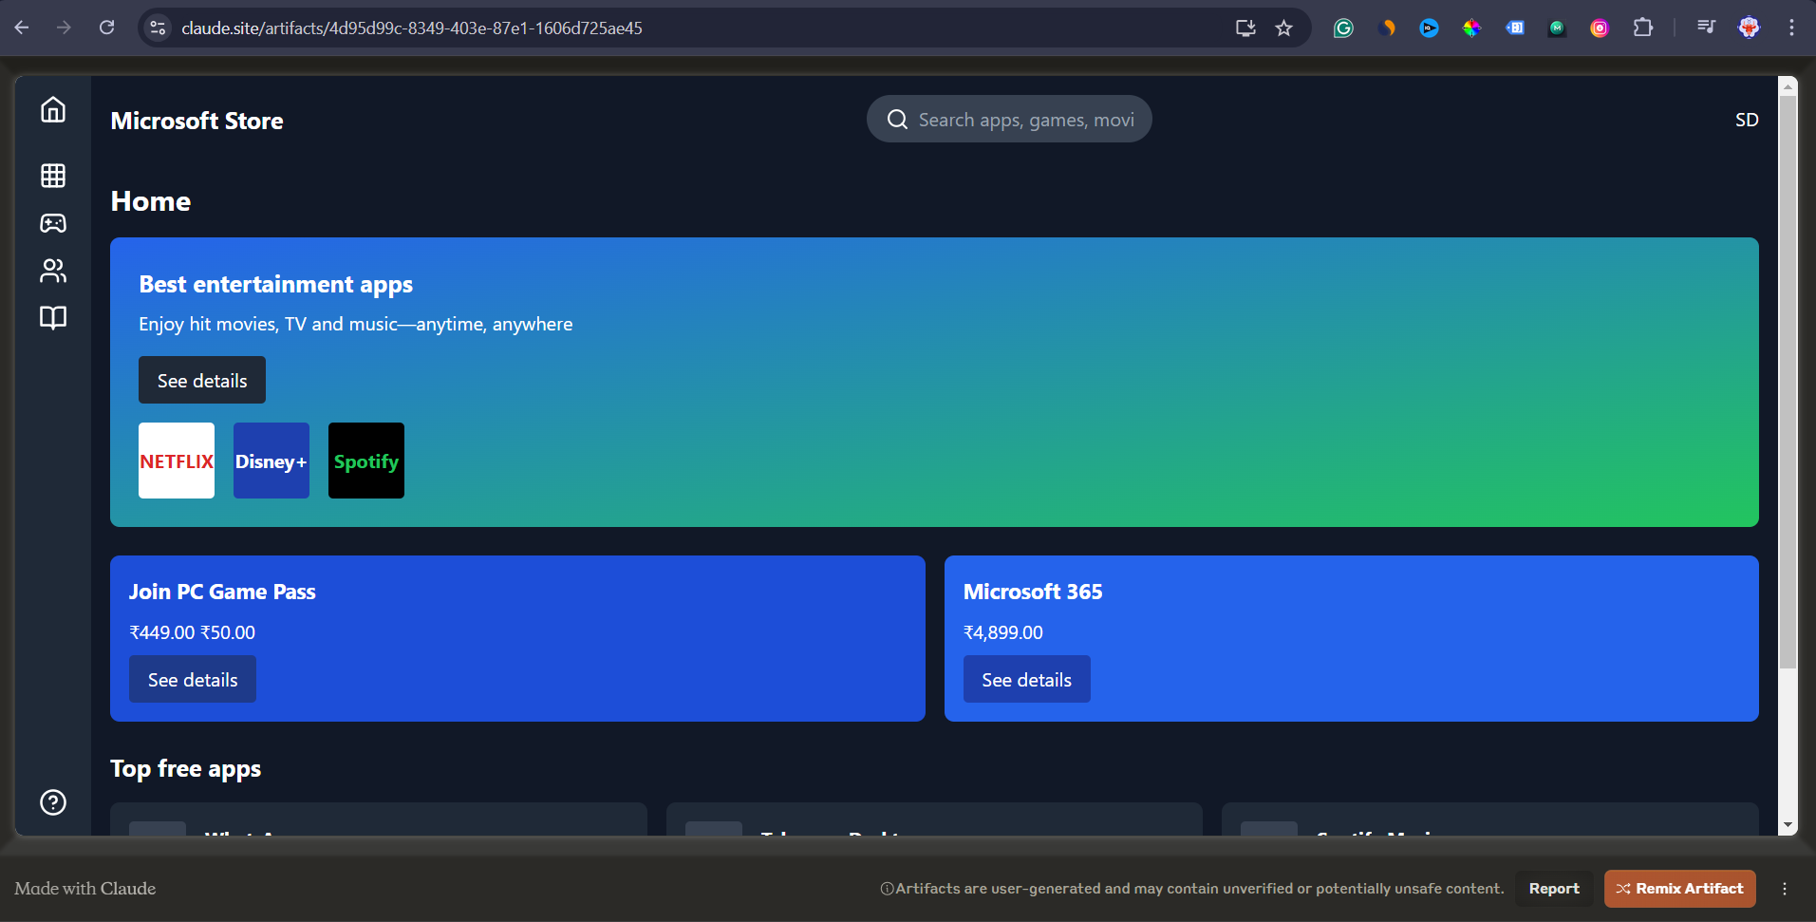Bookmark this page with star icon
Screen dimensions: 1816x922
[x=1284, y=28]
